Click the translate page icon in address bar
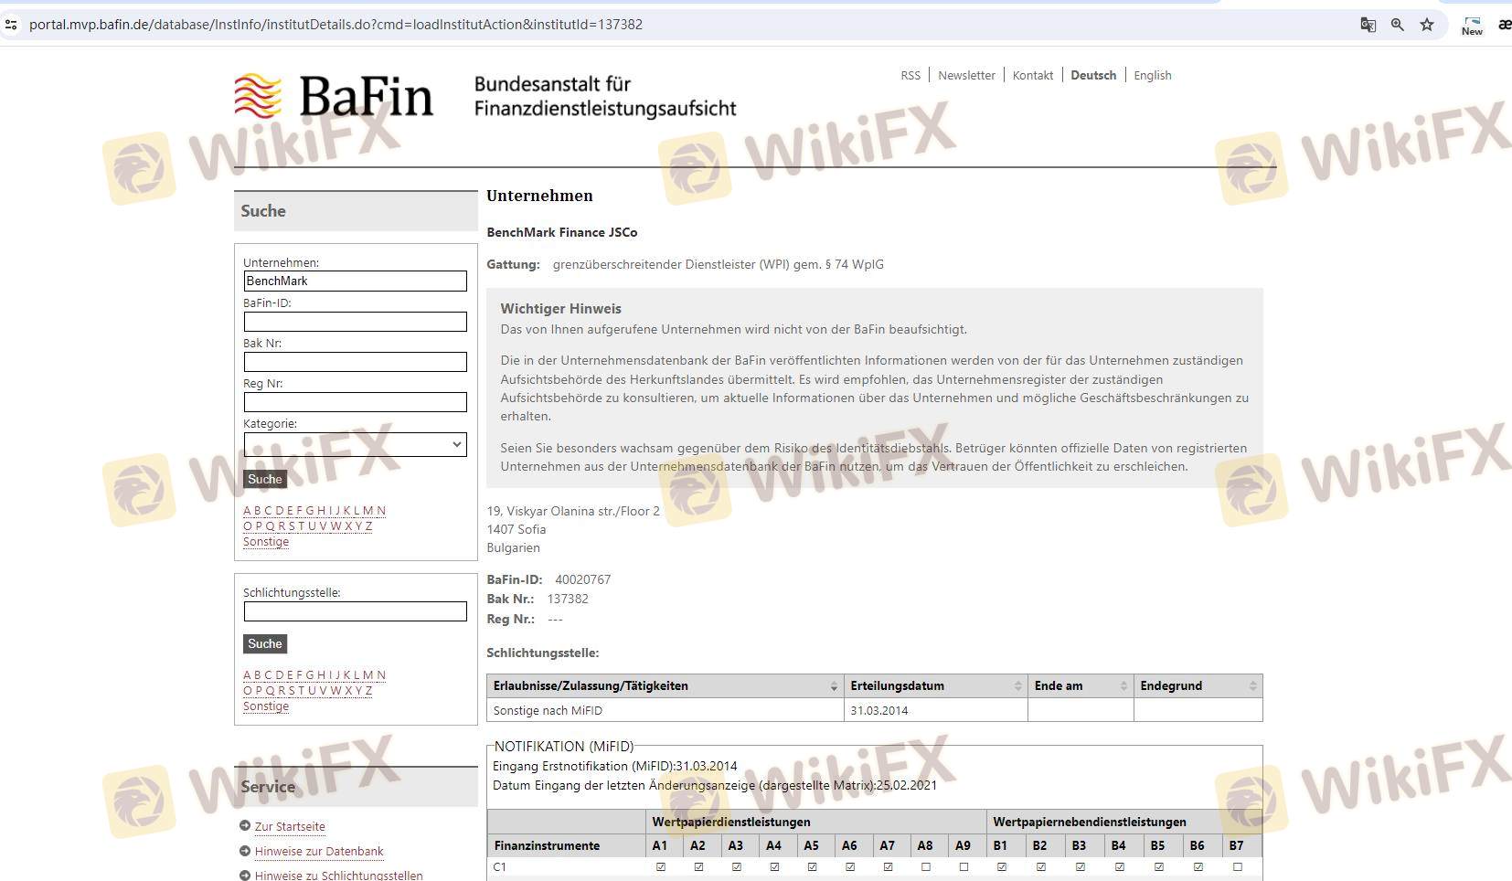Viewport: 1512px width, 881px height. click(1368, 25)
